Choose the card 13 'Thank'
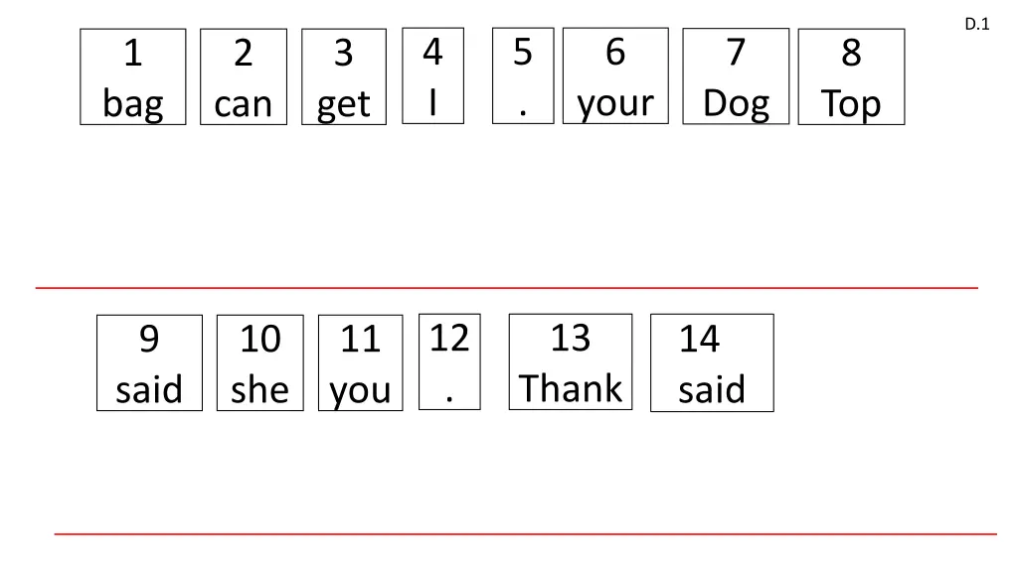The width and height of the screenshot is (1018, 572). (x=571, y=361)
